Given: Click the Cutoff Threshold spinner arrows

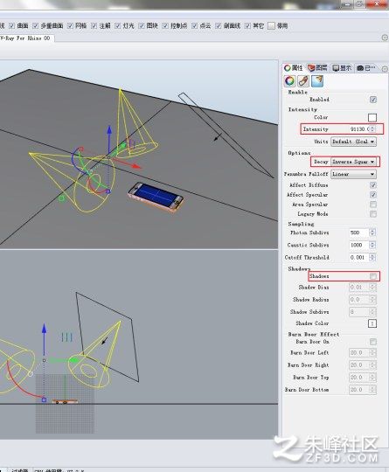Looking at the screenshot, I should pos(372,257).
